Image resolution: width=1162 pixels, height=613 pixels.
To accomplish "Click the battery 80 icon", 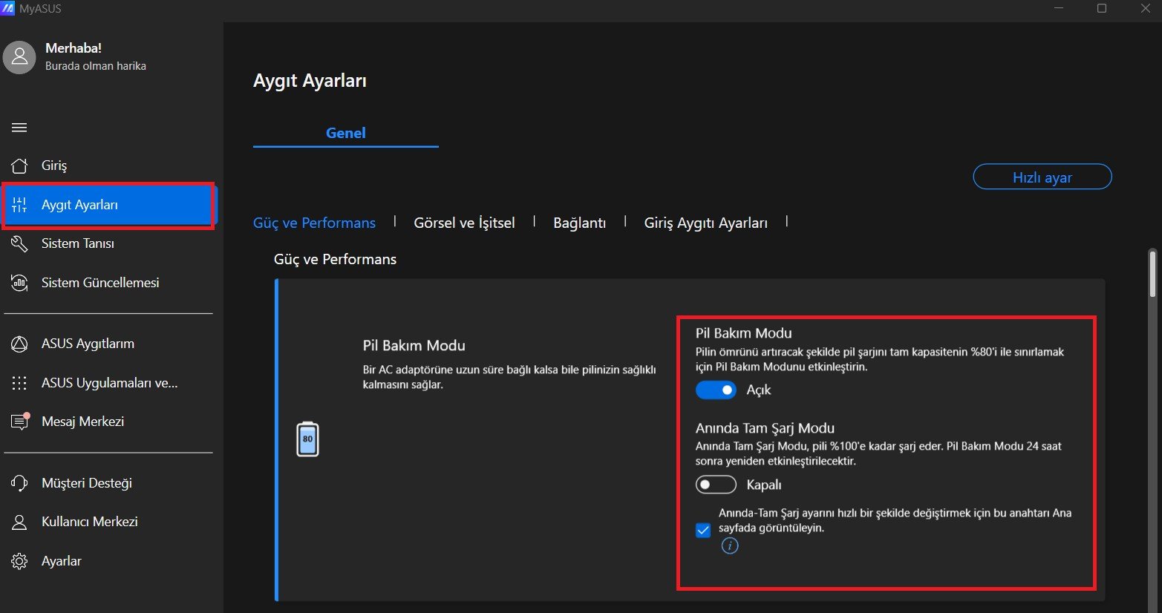I will pos(307,439).
